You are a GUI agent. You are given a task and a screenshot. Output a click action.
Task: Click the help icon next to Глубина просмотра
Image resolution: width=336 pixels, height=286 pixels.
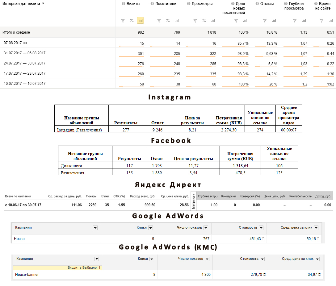[x=286, y=4]
